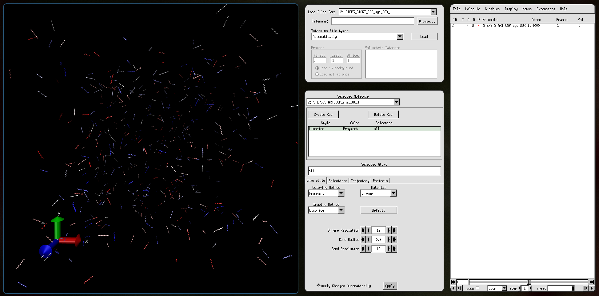Enable the zoom checkbox in the animation controls
The image size is (599, 296).
pyautogui.click(x=477, y=288)
